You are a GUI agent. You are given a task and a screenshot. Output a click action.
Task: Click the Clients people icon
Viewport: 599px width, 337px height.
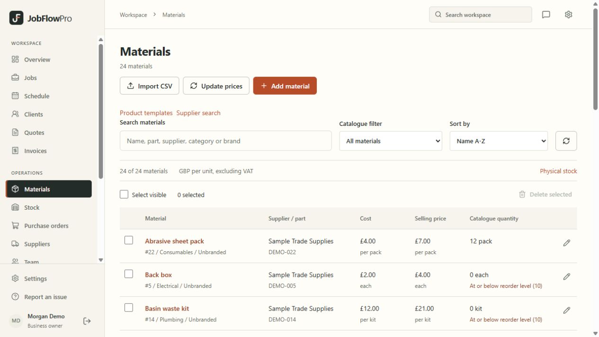[15, 114]
